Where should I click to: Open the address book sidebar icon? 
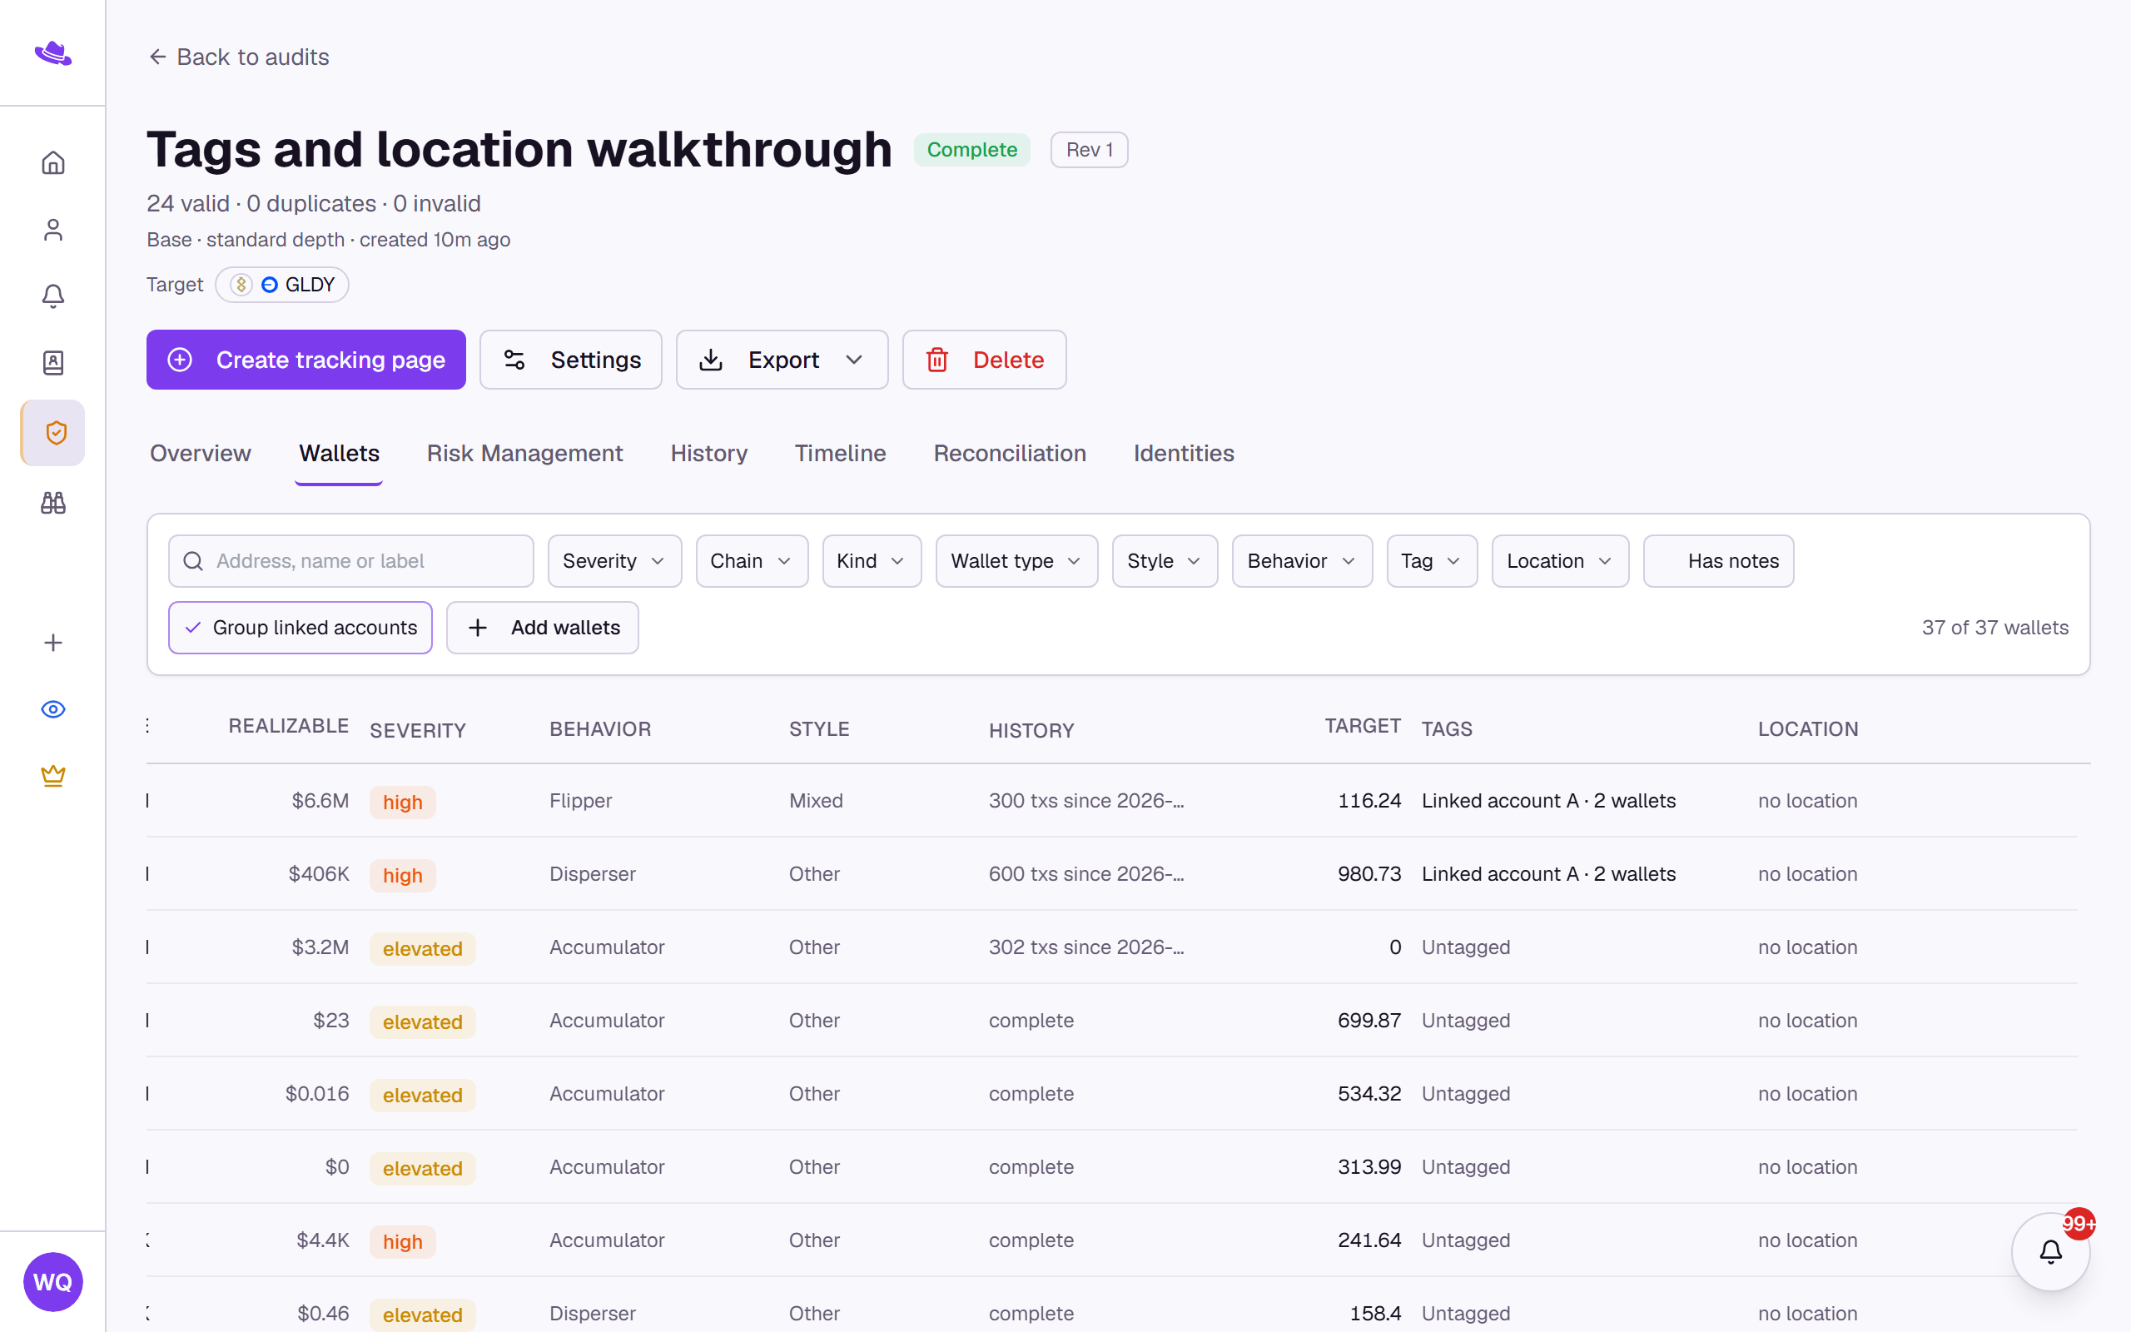pyautogui.click(x=52, y=363)
